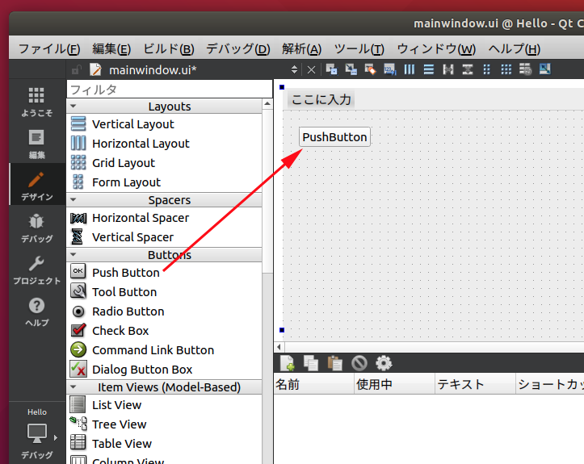Select Form Layout in widget box
The image size is (584, 464).
(x=165, y=182)
